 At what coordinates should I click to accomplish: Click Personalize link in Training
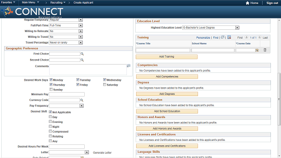coord(203,37)
